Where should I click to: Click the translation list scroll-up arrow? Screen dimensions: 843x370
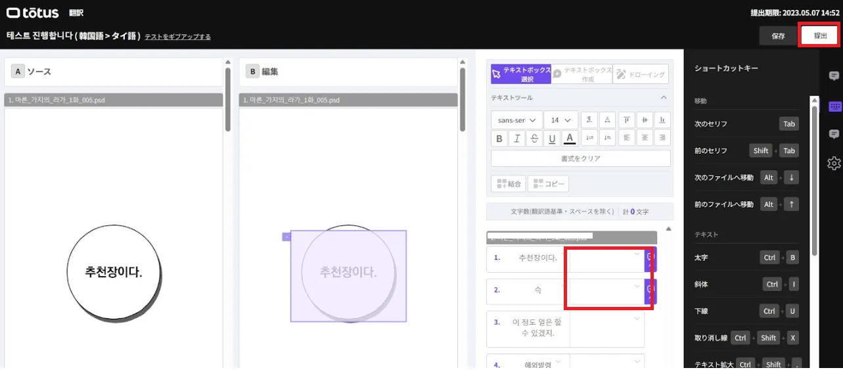[x=668, y=229]
